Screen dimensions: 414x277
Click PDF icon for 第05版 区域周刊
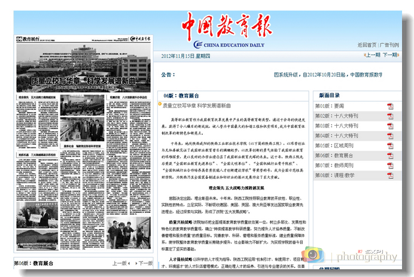(390, 145)
